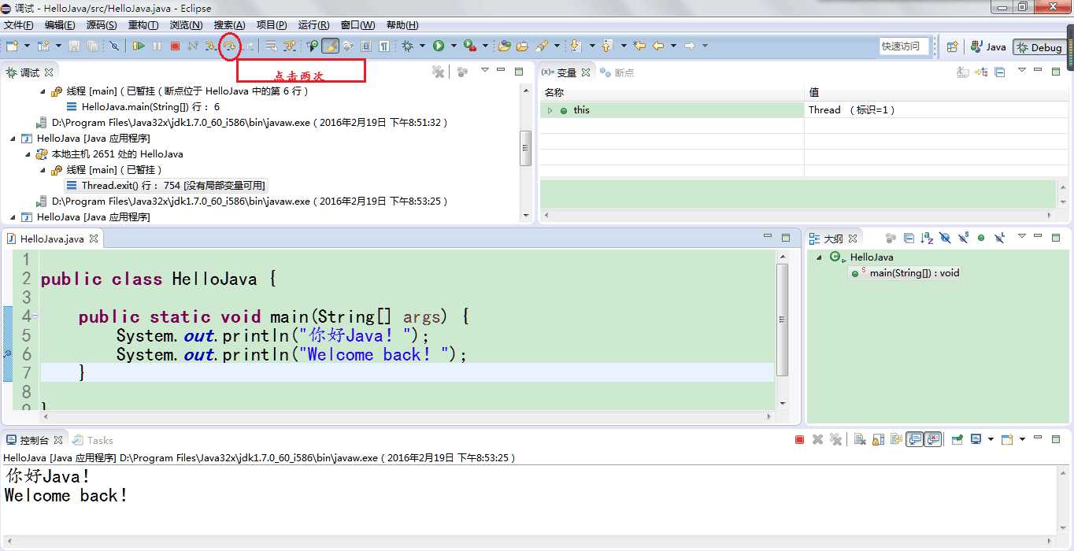This screenshot has width=1074, height=551.
Task: Click Collapse All icon in outline panel
Action: coord(909,238)
